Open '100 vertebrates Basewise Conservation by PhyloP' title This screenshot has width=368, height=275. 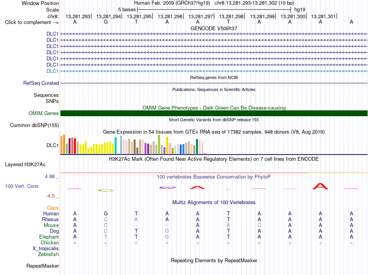[x=214, y=177]
